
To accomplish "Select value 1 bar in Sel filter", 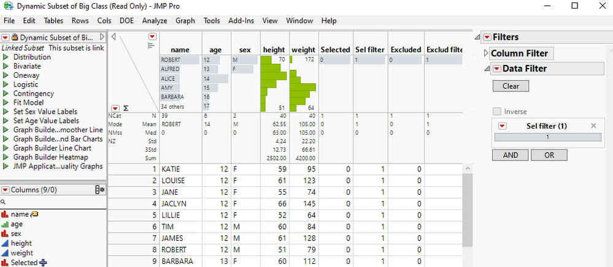I will [548, 137].
